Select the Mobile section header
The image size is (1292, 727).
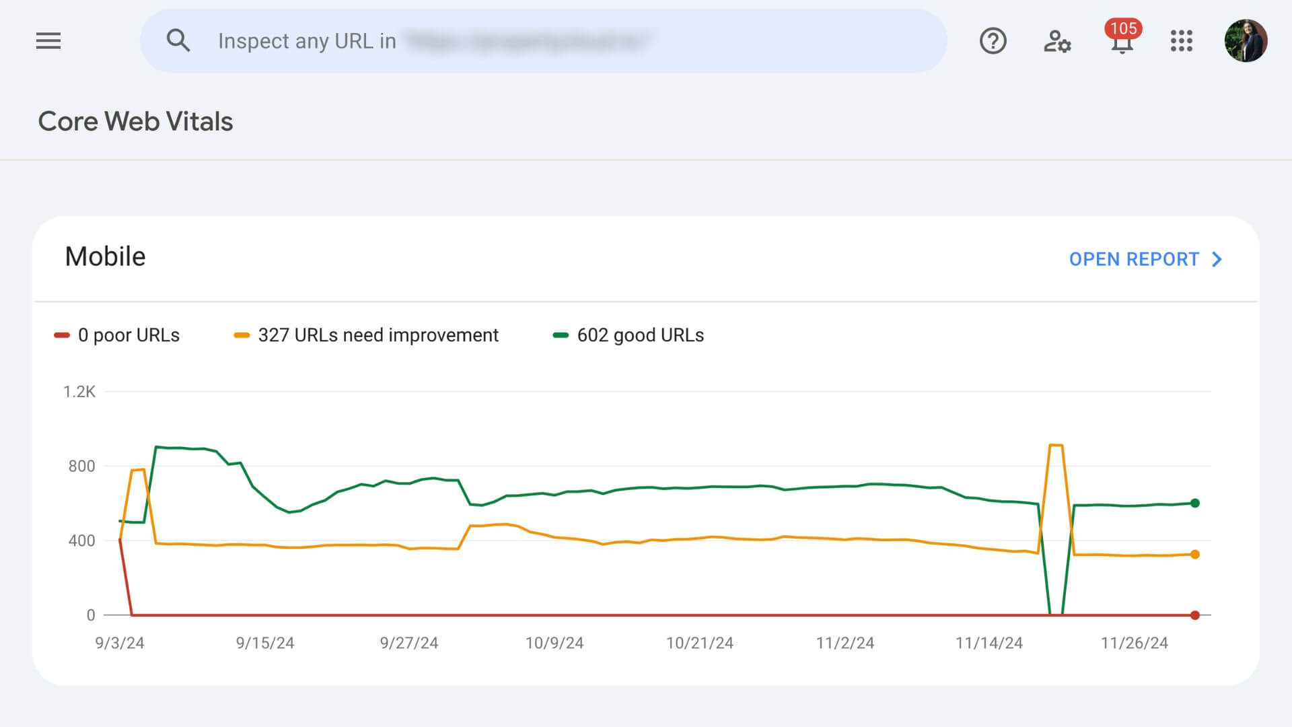pos(105,256)
